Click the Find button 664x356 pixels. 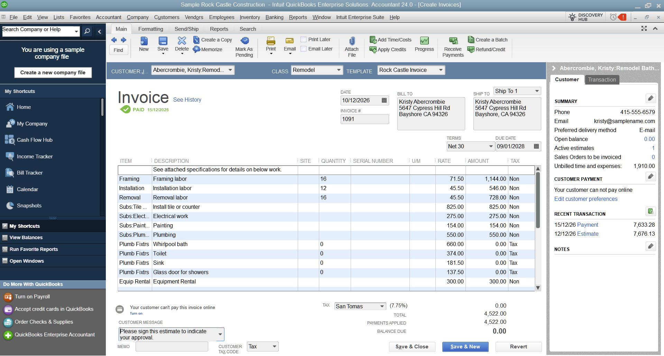[x=118, y=50]
